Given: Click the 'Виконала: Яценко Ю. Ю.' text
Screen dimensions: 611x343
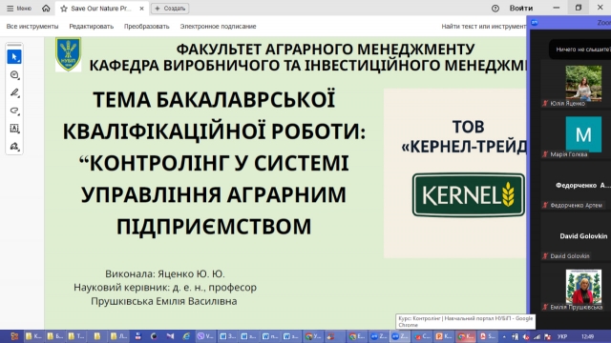Looking at the screenshot, I should [x=165, y=273].
